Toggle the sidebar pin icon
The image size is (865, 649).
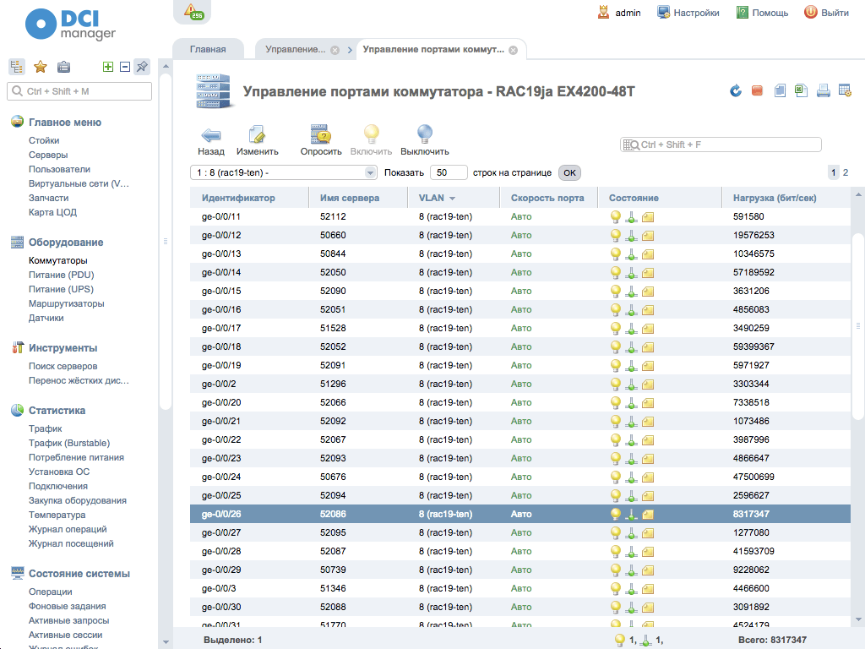141,66
